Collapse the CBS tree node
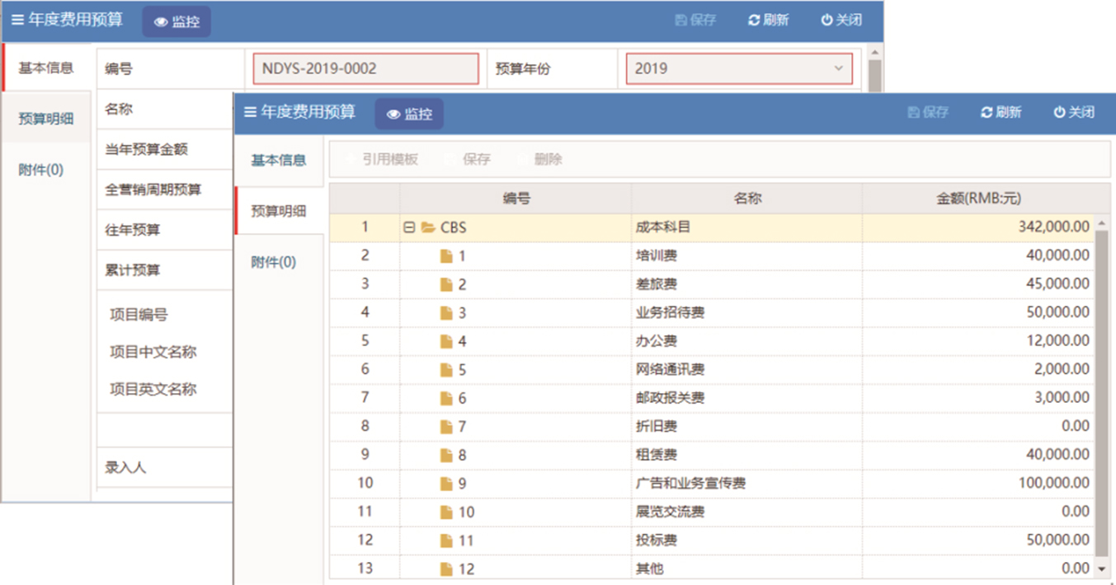Screen dimensions: 1116x585 click(409, 227)
